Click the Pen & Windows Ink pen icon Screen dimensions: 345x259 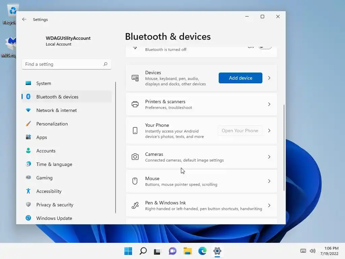[x=135, y=205]
